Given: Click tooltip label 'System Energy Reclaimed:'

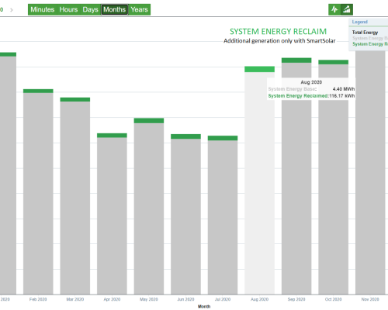Looking at the screenshot, I should click(x=299, y=96).
